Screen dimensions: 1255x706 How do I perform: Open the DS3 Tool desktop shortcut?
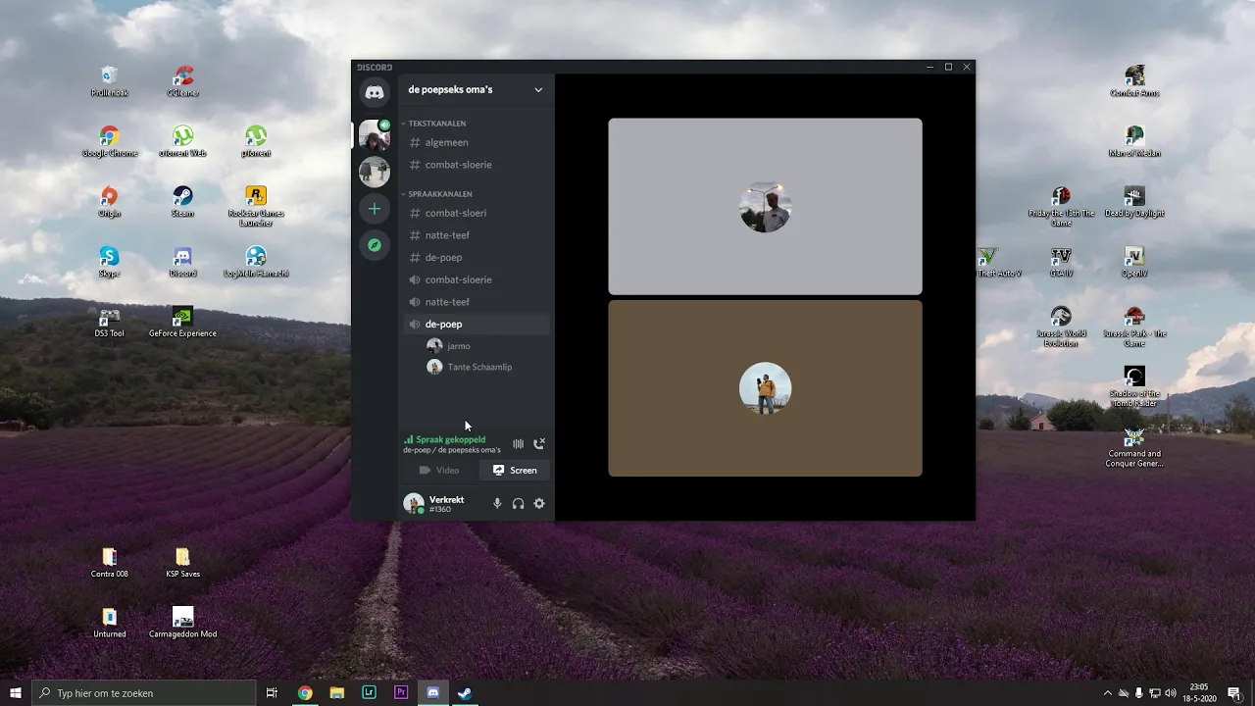(x=109, y=322)
